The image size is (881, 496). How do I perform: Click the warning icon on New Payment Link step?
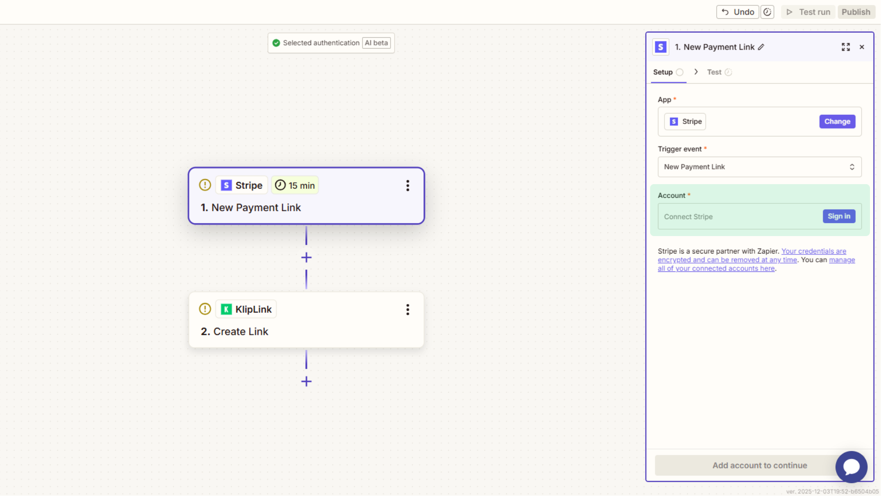[x=205, y=185]
